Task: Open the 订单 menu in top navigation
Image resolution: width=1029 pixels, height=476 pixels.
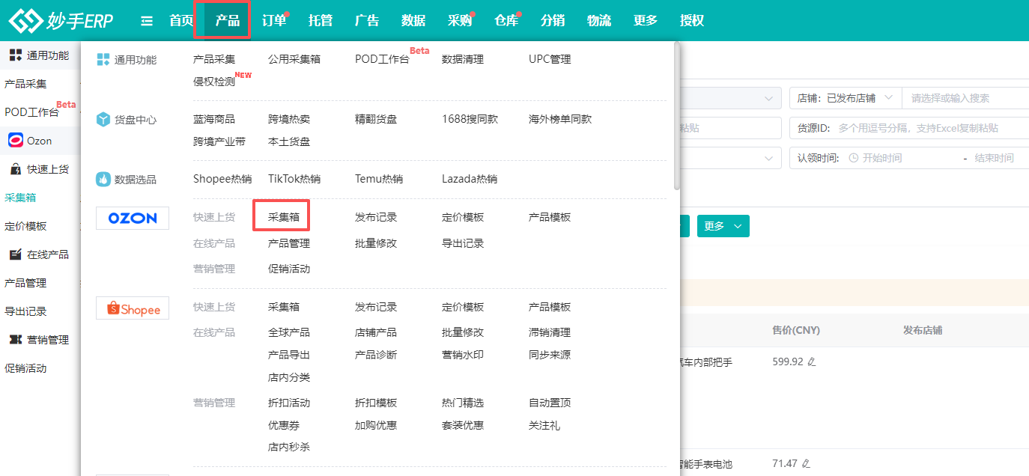Action: tap(274, 21)
